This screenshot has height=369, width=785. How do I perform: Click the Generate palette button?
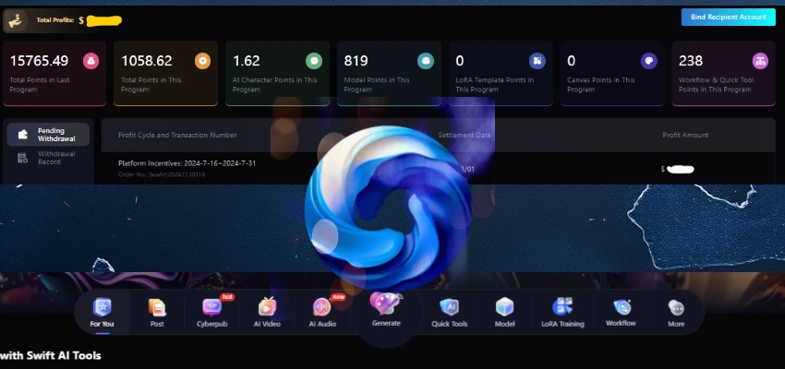coord(386,309)
